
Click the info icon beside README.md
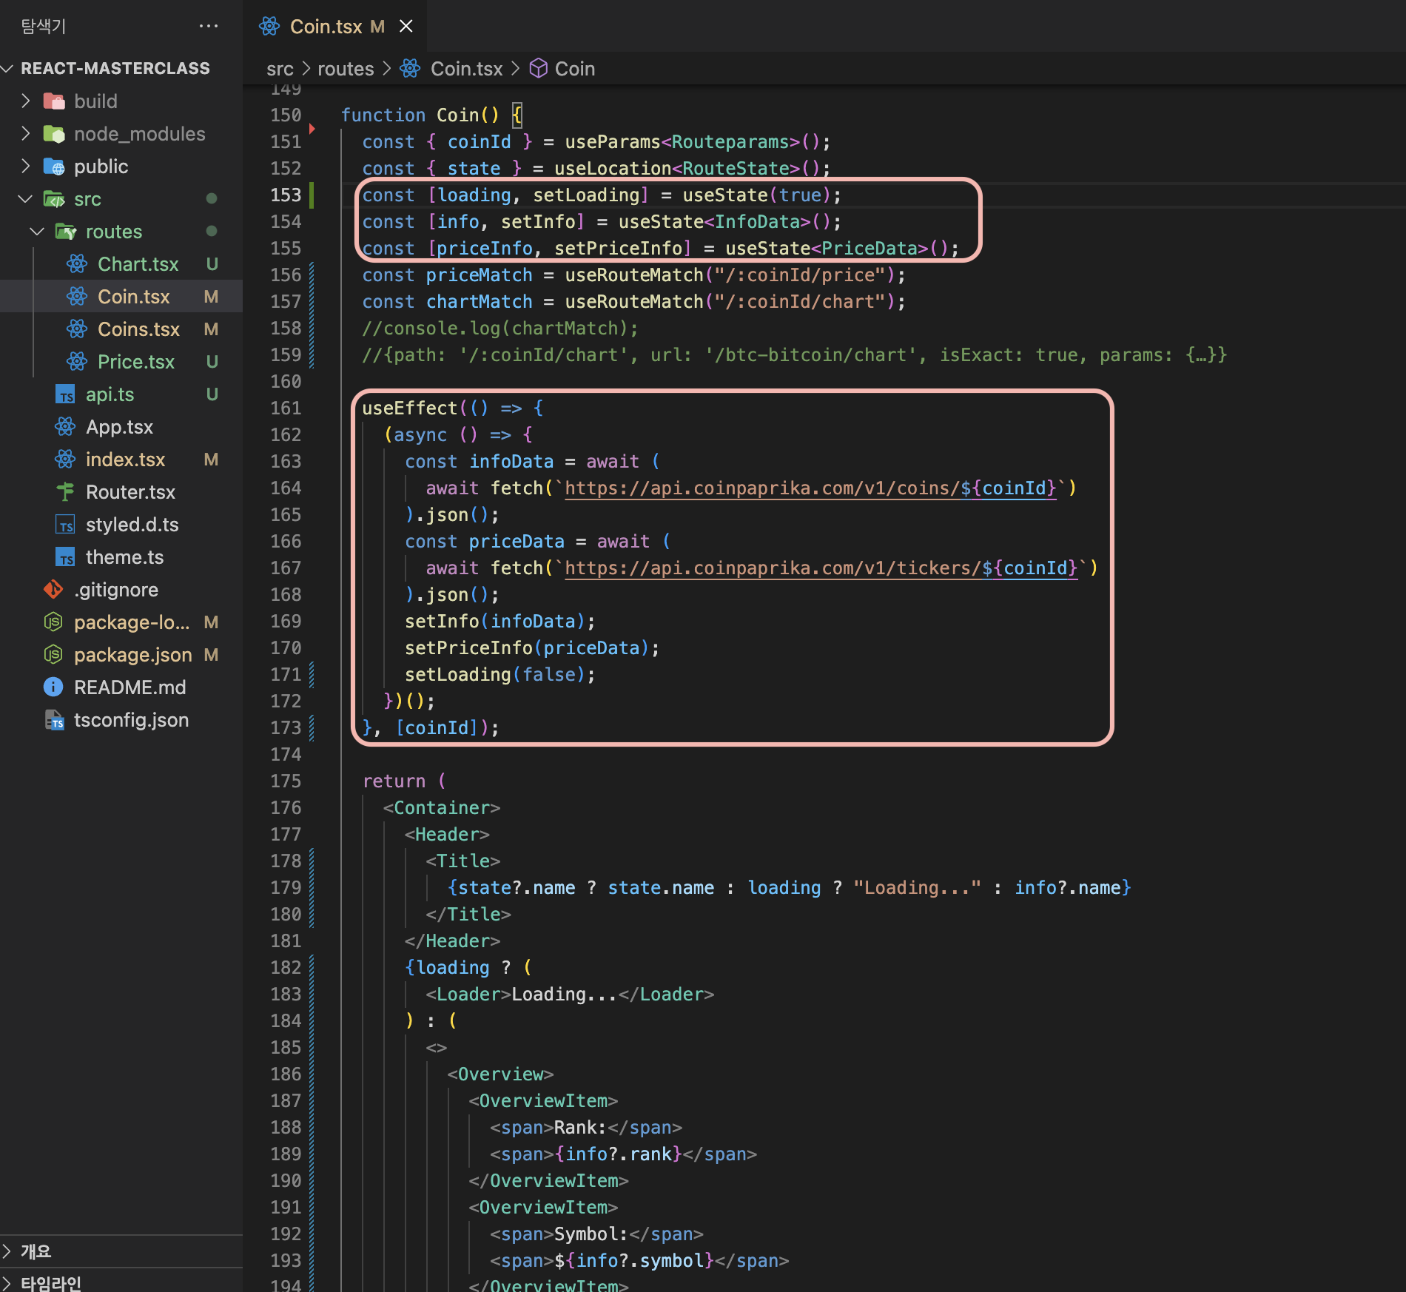tap(53, 687)
